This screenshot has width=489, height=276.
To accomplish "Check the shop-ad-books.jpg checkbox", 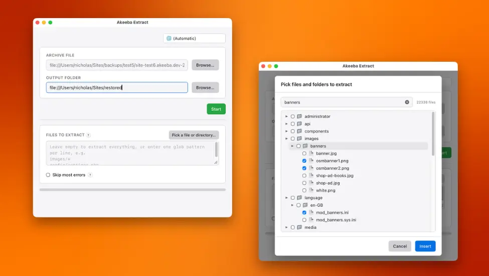I will [x=304, y=176].
